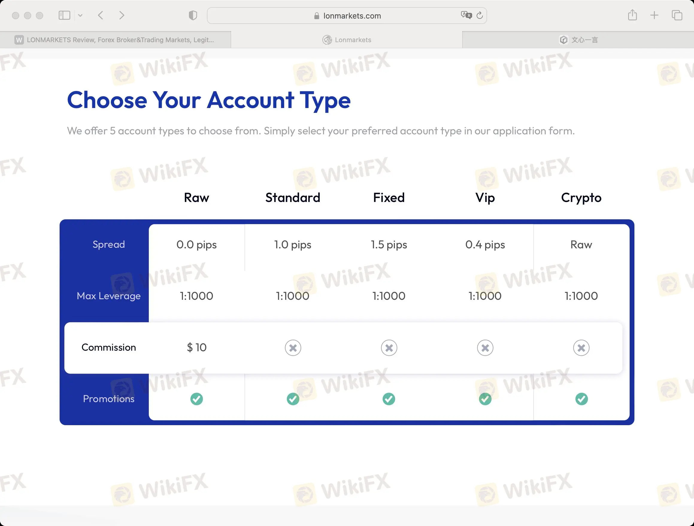Click the Promotions checkmark for Fixed account
The width and height of the screenshot is (694, 526).
(389, 398)
